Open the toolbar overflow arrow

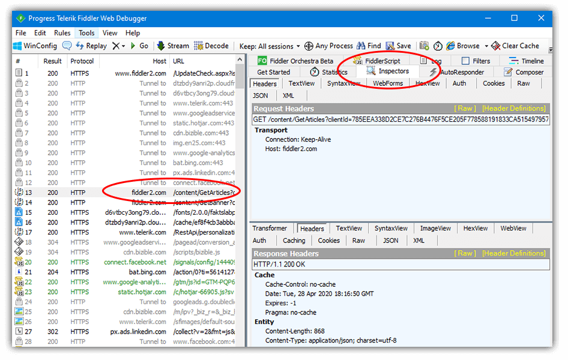point(550,50)
